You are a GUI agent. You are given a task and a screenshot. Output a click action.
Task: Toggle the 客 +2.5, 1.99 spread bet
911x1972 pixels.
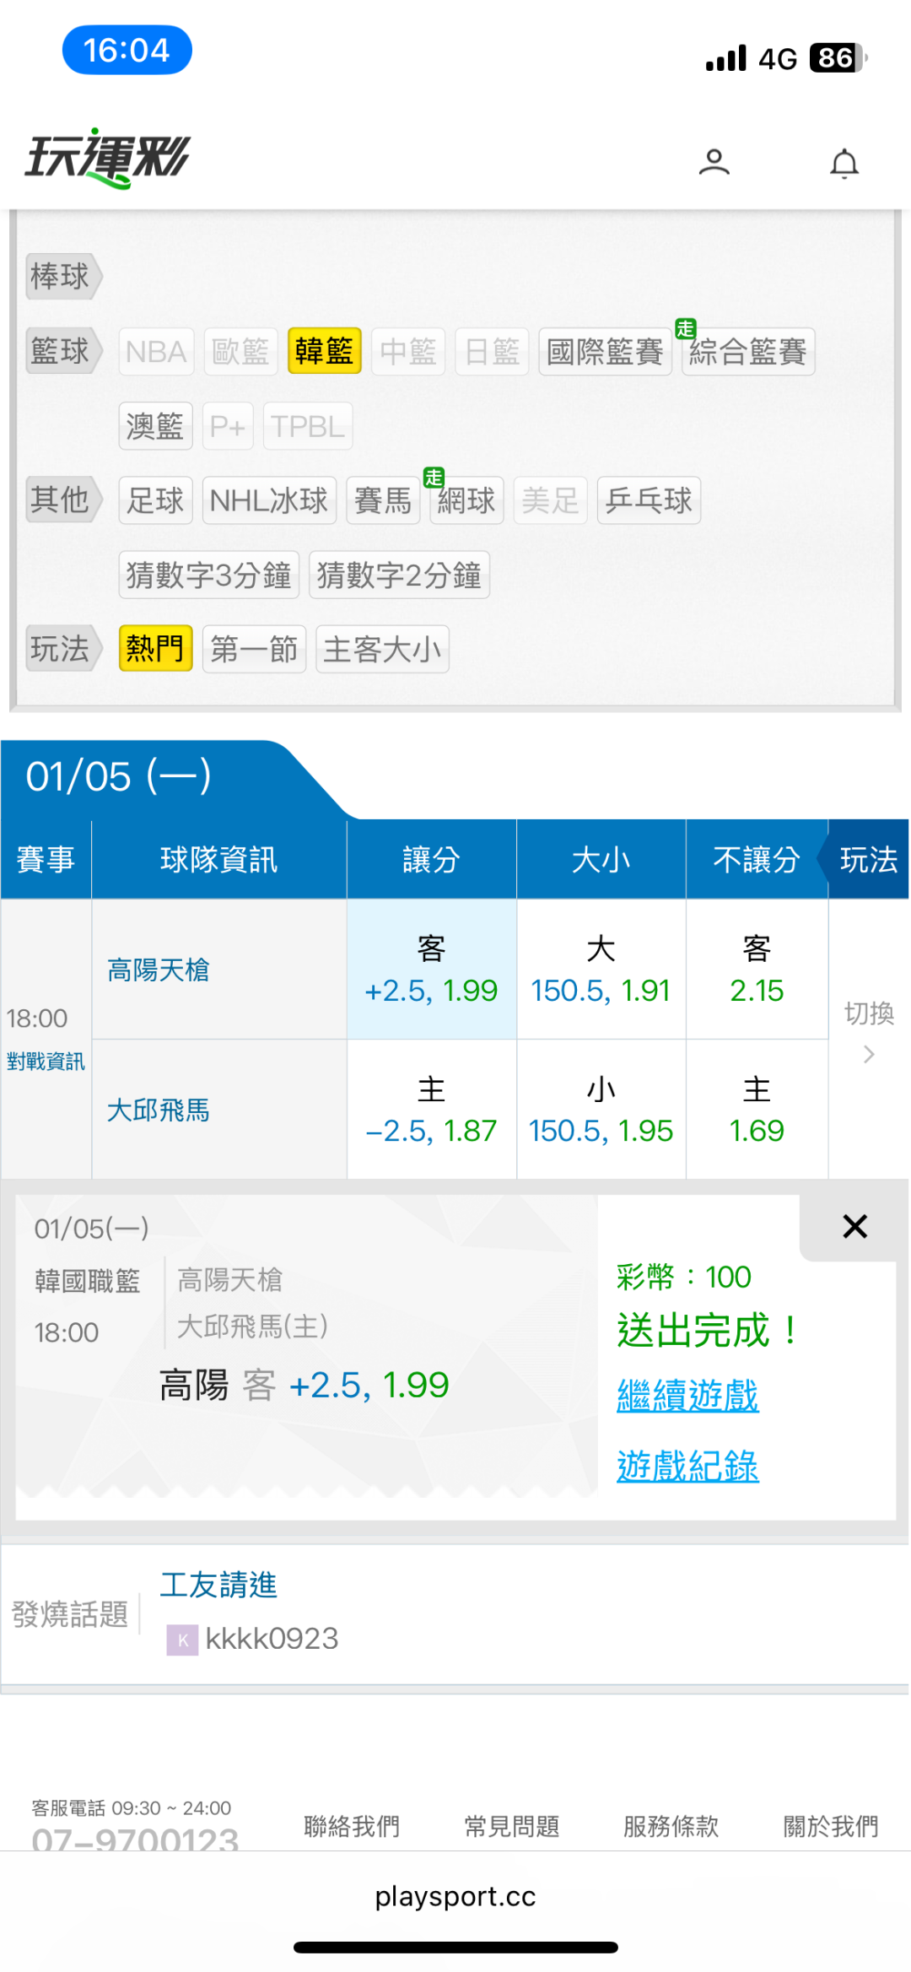(431, 970)
